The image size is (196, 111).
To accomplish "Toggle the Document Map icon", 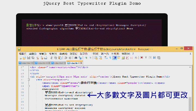I will pyautogui.click(x=123, y=58).
